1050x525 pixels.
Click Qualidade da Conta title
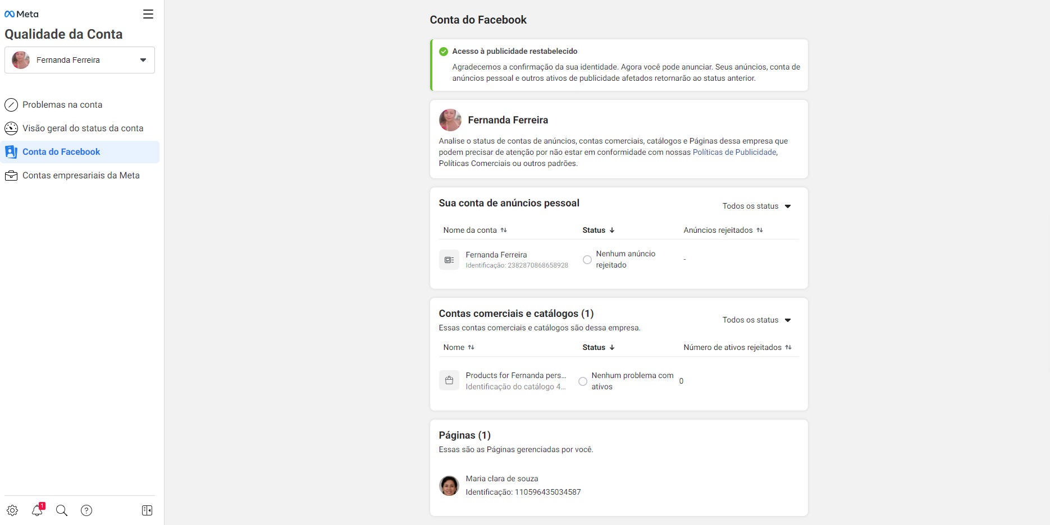pyautogui.click(x=63, y=34)
